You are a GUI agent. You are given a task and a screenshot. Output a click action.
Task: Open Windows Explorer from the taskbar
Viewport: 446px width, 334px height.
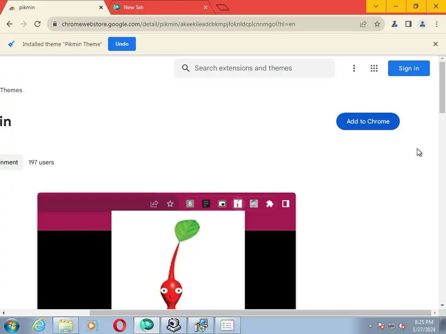pos(66,325)
